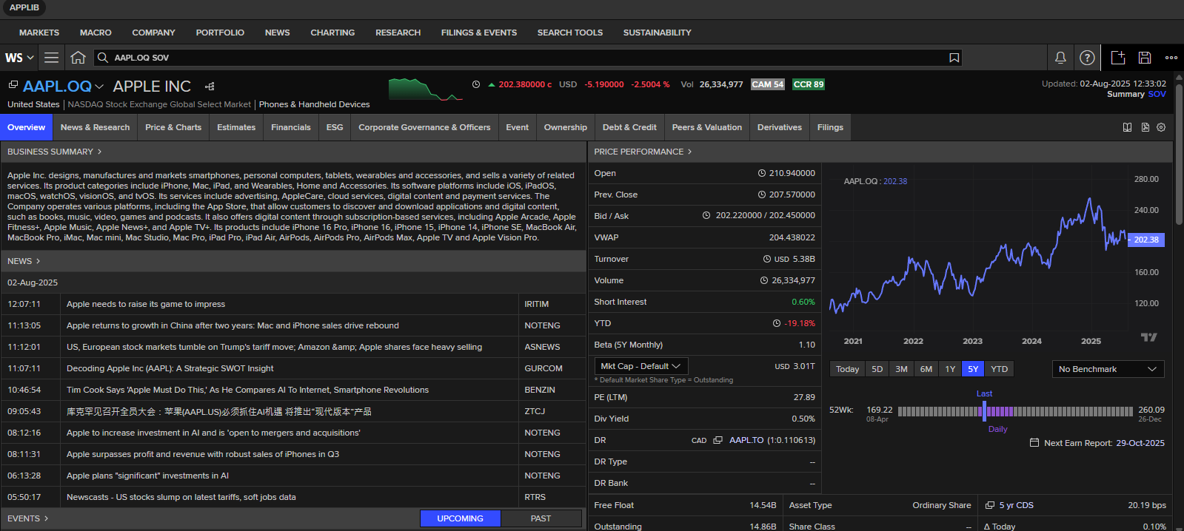Click the intraday mini sparkline chart
This screenshot has height=531, width=1184.
426,89
